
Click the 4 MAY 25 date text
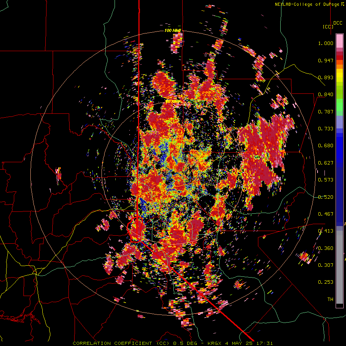tap(239, 343)
